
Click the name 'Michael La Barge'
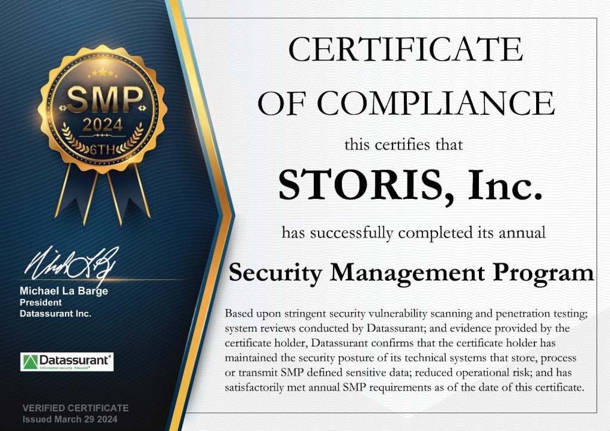click(x=64, y=291)
